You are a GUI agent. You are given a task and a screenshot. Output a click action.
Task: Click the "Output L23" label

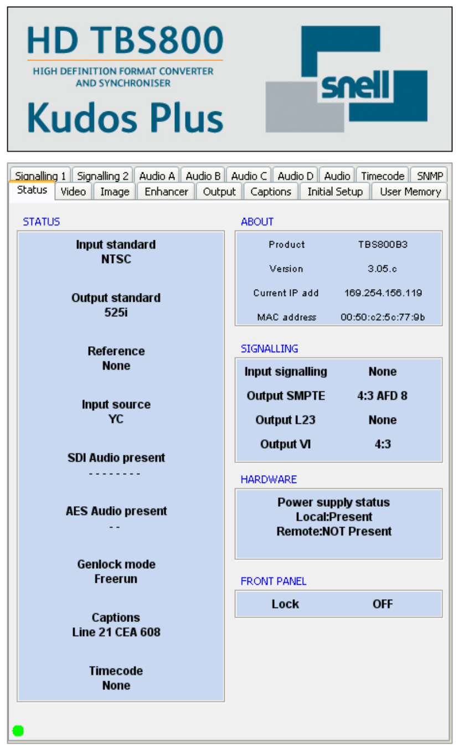pyautogui.click(x=286, y=420)
